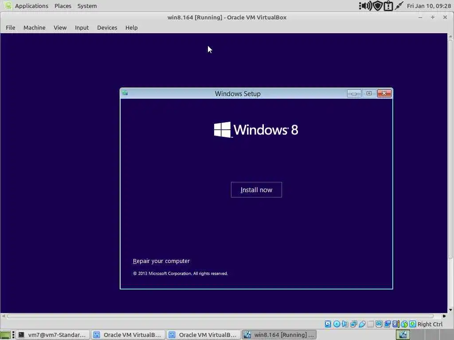This screenshot has width=454, height=340.
Task: Click the horizontal scrollbar of the VM window
Action: tap(220, 316)
